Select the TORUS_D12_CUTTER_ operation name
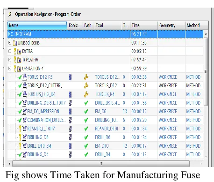 tap(45, 86)
